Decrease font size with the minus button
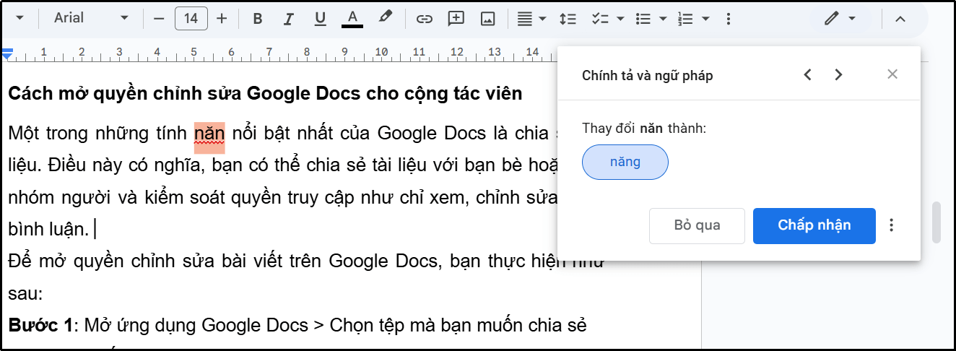 tap(160, 19)
